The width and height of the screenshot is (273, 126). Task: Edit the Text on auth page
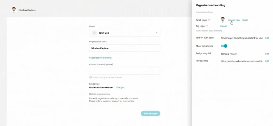tap(267, 38)
